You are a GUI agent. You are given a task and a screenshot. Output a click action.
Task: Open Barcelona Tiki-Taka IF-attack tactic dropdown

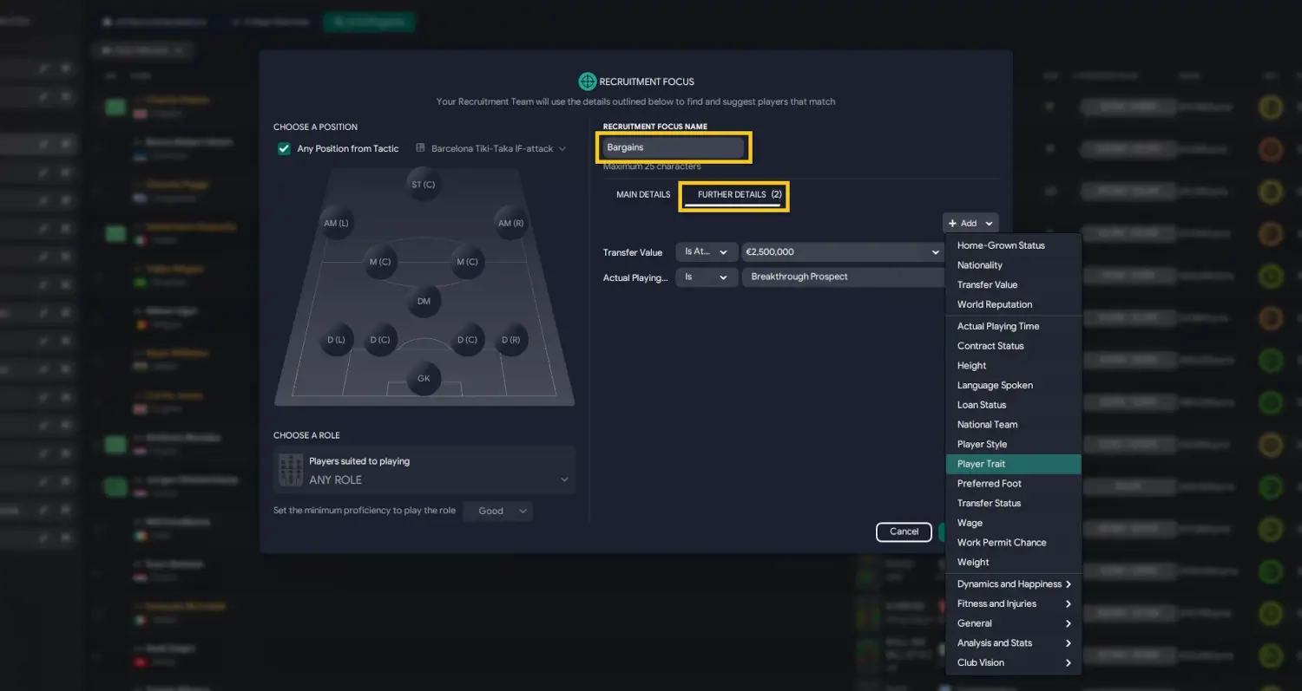491,148
